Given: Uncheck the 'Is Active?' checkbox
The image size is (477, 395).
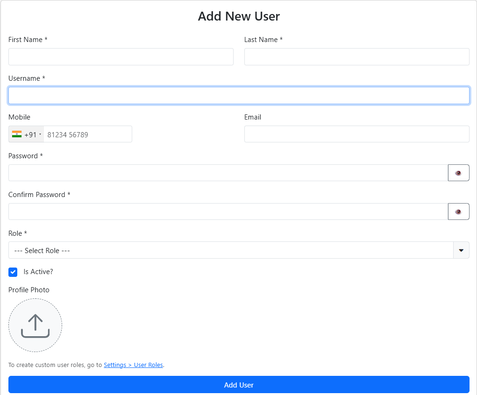Looking at the screenshot, I should (x=13, y=272).
